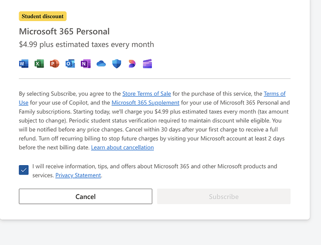View the Privacy Statement link
The height and width of the screenshot is (245, 321).
[78, 175]
